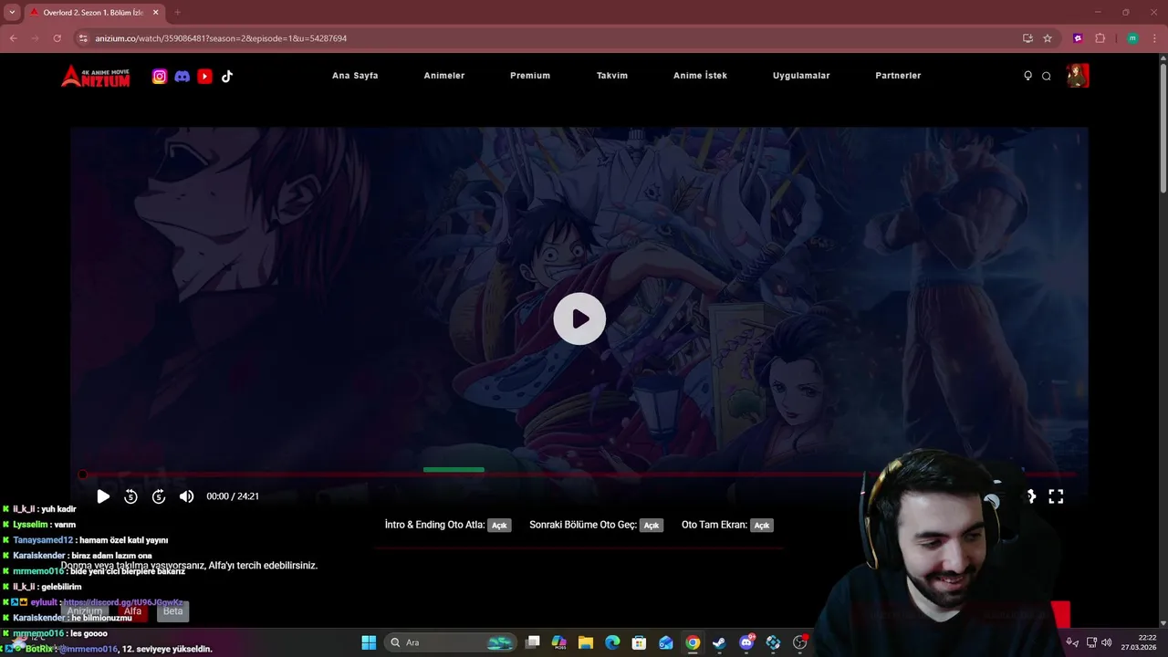
Task: Mute the video with the speaker icon
Action: (186, 496)
